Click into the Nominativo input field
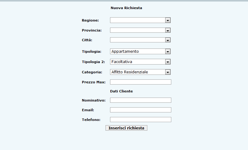248x150 pixels. [x=141, y=100]
